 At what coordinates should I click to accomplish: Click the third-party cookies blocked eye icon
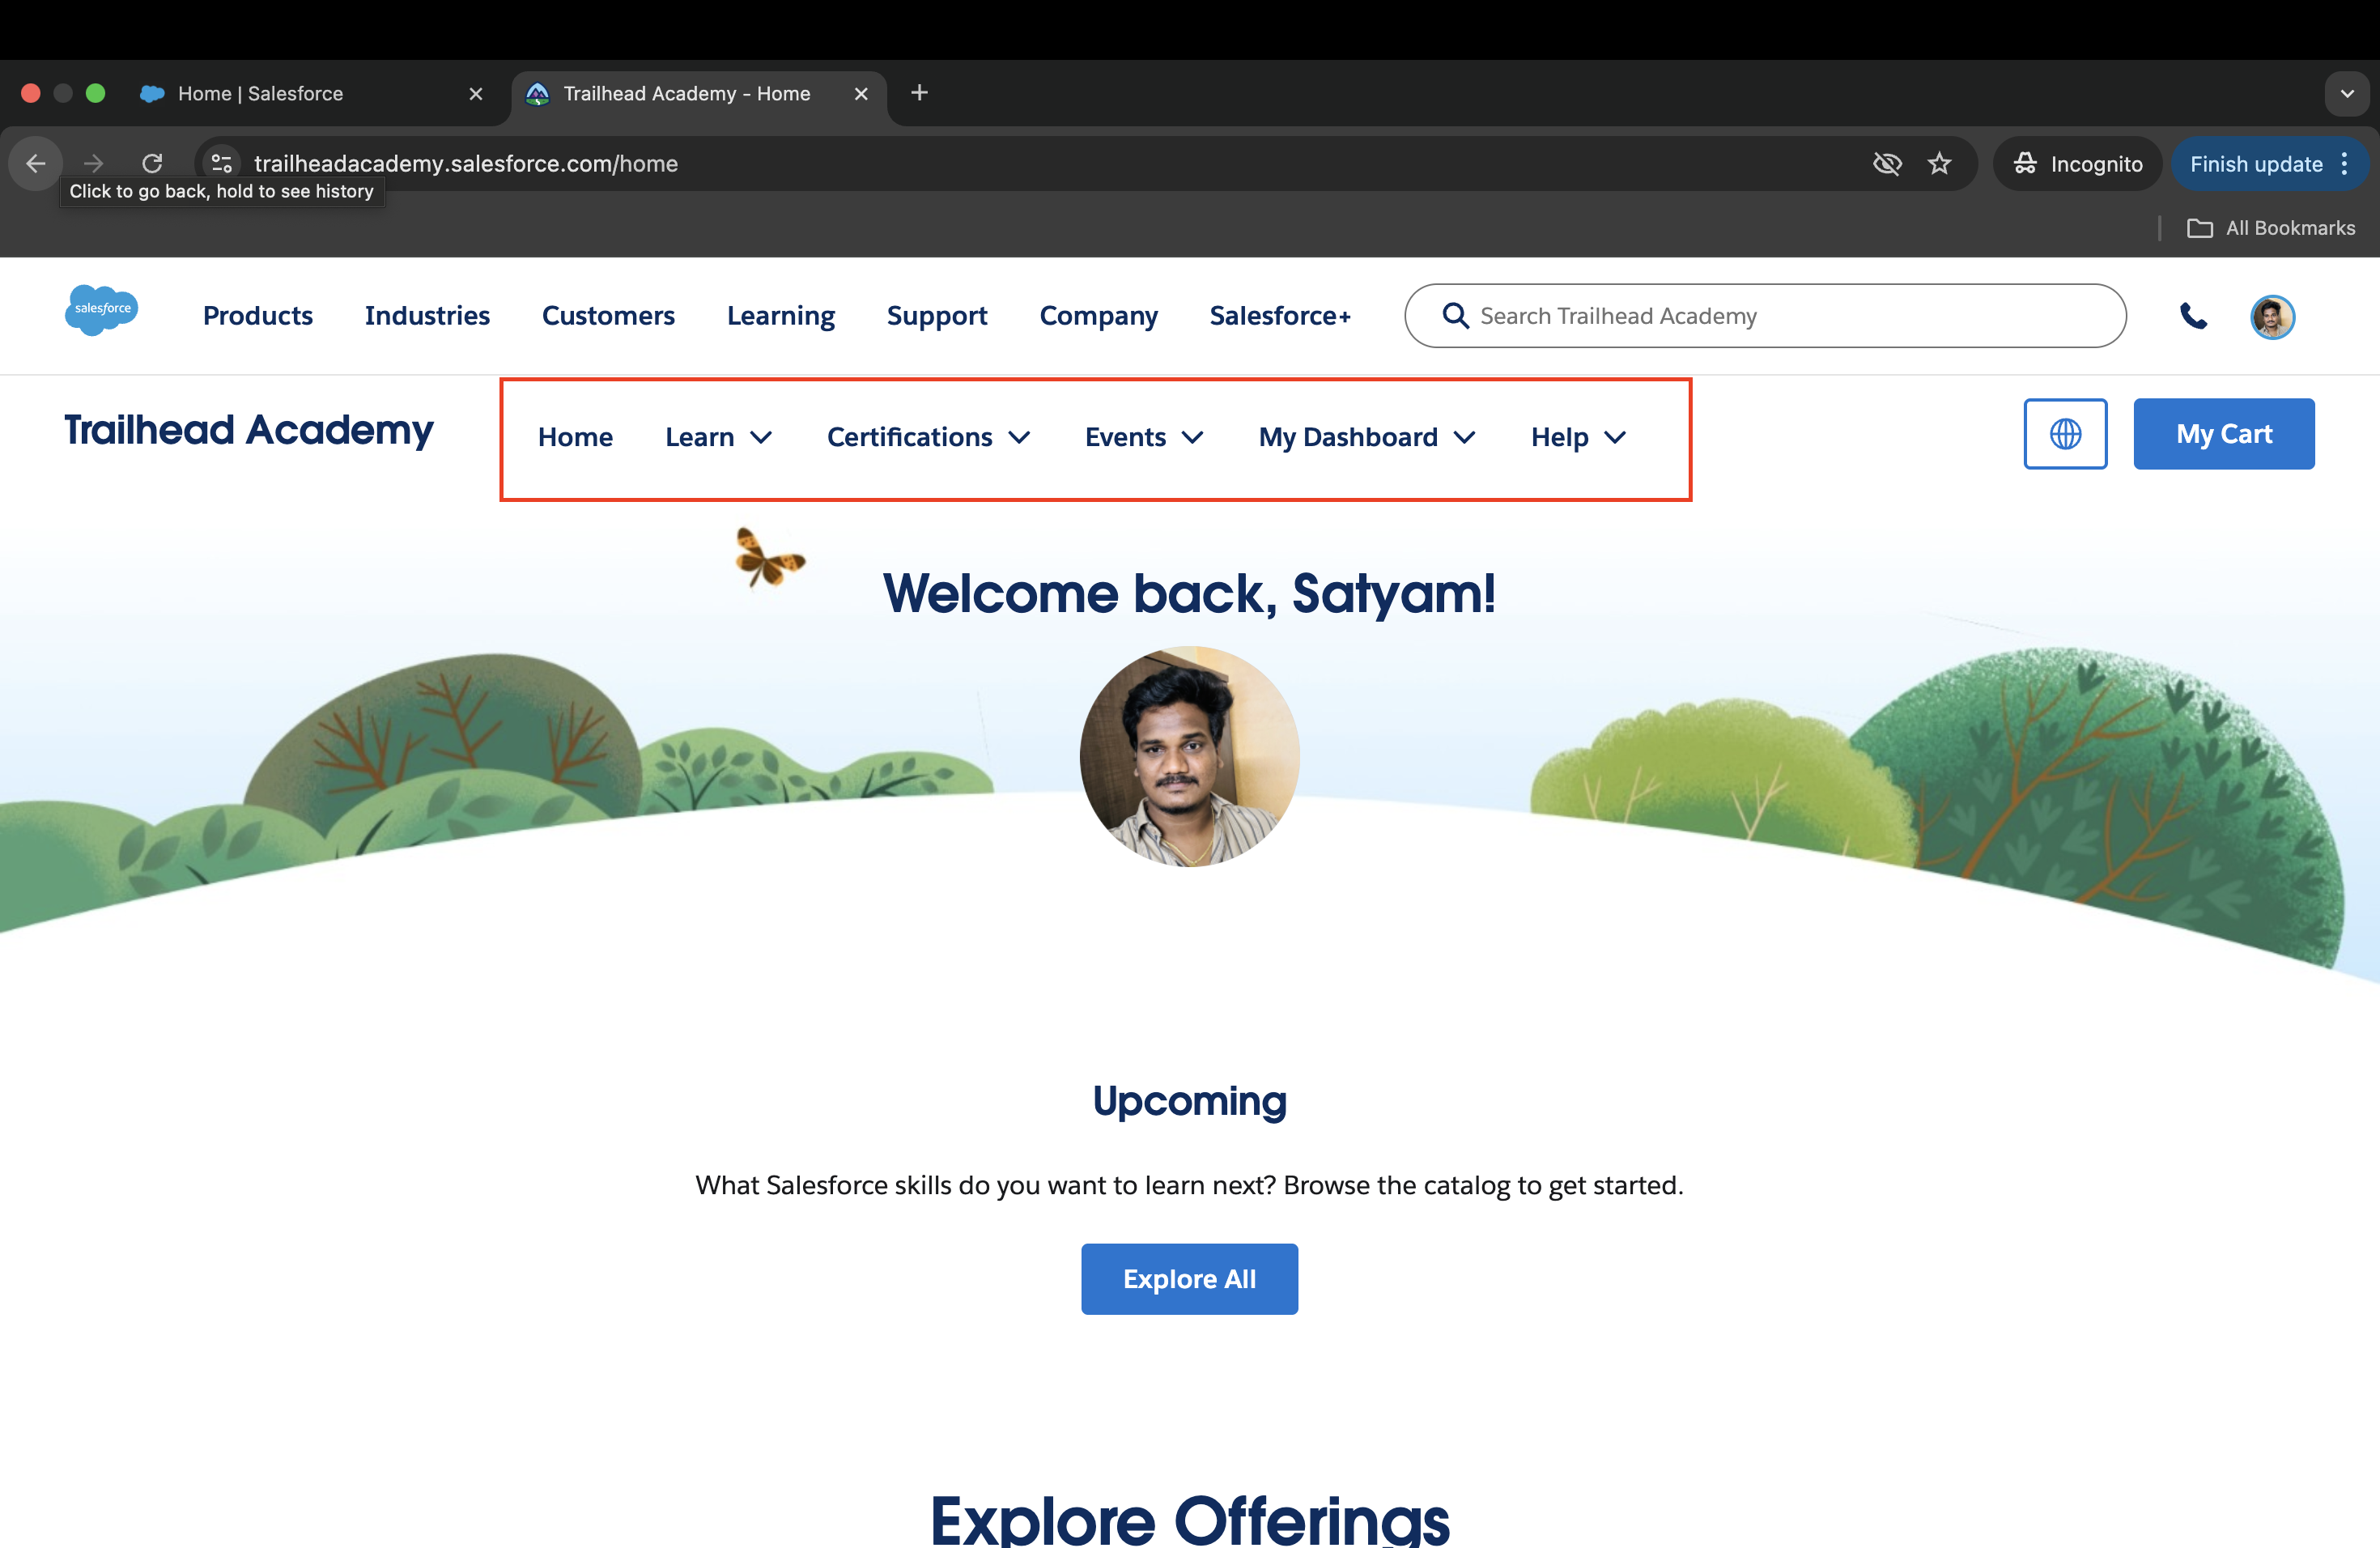click(x=1887, y=164)
